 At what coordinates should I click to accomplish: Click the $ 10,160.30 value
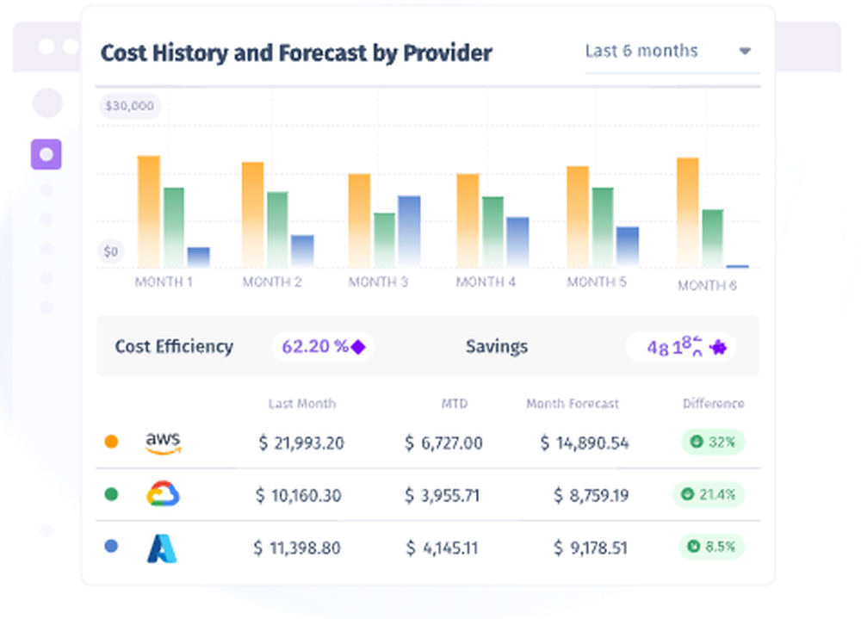[x=298, y=495]
